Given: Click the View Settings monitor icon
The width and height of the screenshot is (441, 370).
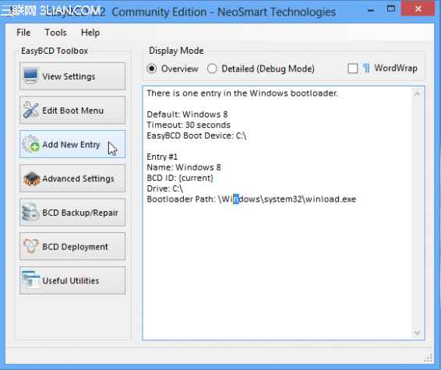Looking at the screenshot, I should click(30, 76).
